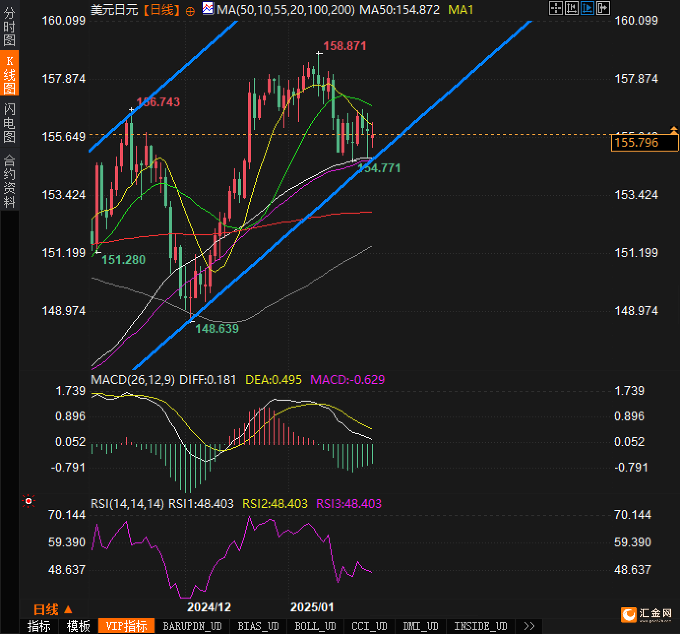Apply the BIAS_UD indicator
680x634 pixels.
[258, 626]
